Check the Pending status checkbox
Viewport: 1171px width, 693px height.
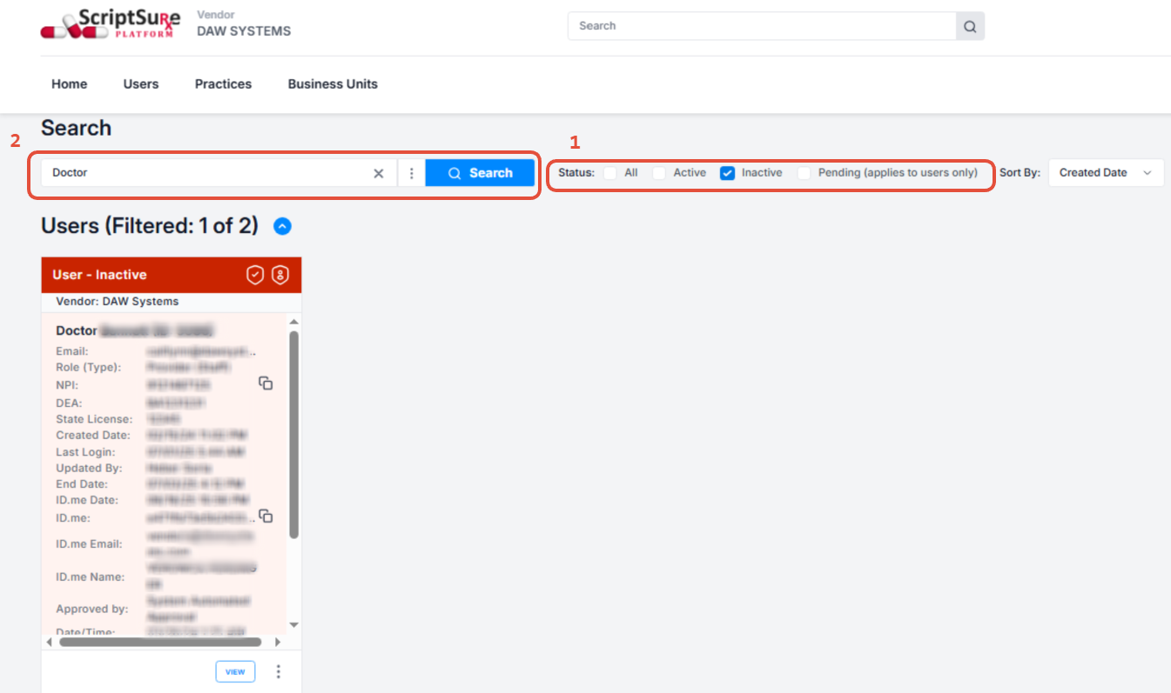[804, 173]
